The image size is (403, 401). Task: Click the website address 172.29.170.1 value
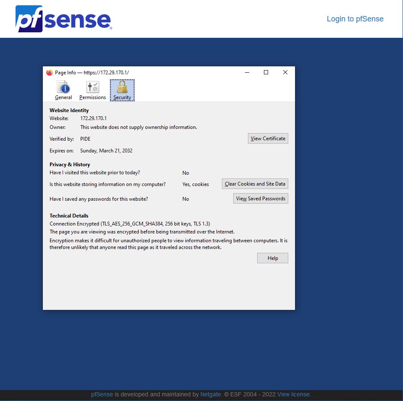click(93, 118)
